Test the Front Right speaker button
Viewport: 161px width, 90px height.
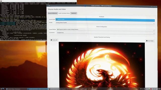click(x=150, y=41)
